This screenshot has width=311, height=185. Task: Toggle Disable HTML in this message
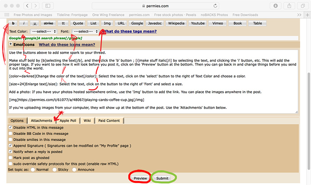pyautogui.click(x=11, y=127)
